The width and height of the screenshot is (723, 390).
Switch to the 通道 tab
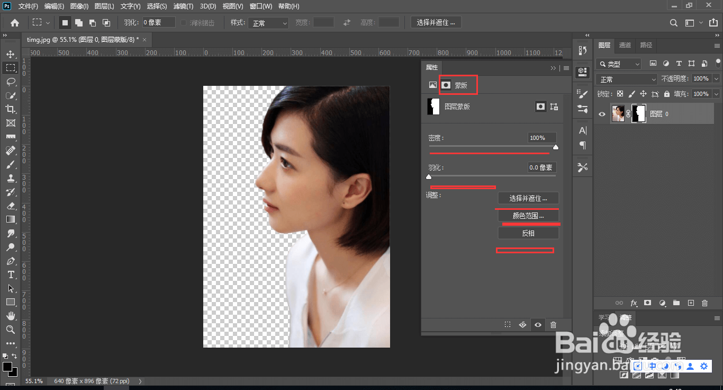tap(625, 45)
